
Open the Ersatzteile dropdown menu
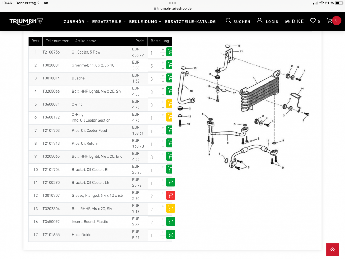[x=109, y=21]
